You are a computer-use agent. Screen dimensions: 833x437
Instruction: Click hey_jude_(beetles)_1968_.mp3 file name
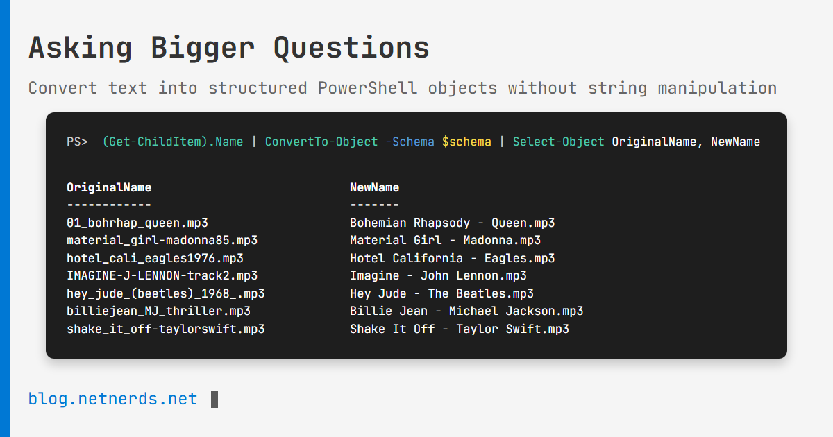click(x=166, y=293)
